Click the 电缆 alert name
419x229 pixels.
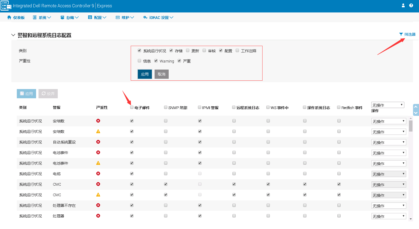click(x=57, y=174)
